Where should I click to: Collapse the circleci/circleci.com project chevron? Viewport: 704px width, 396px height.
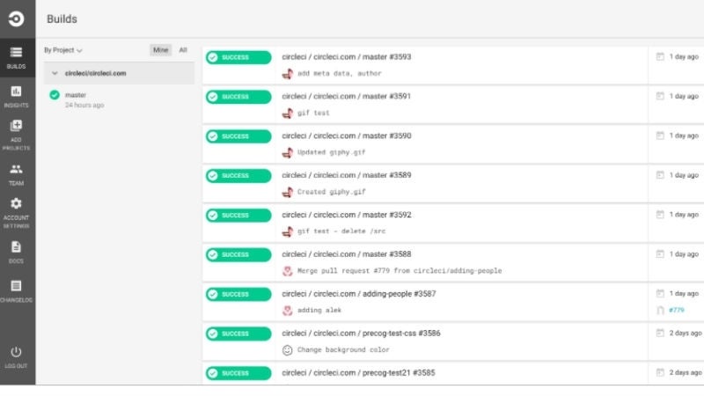tap(55, 73)
